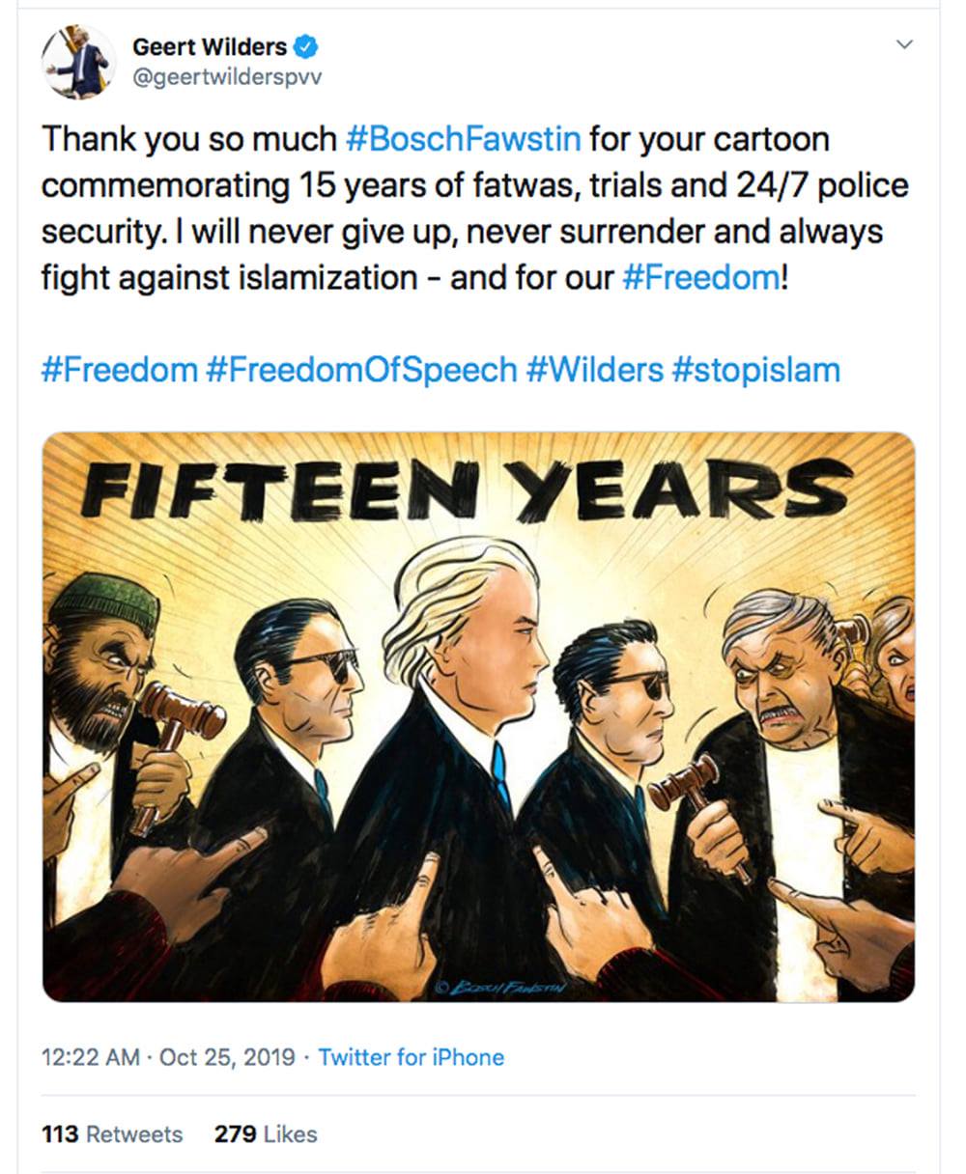
Task: Open the #Wilders hashtag
Action: click(x=595, y=370)
